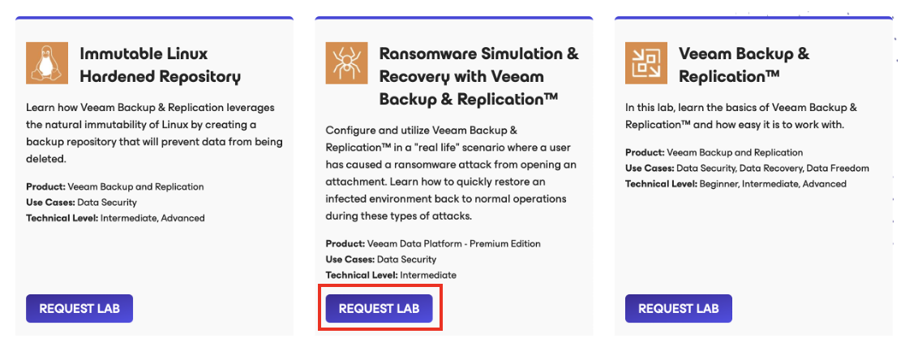Viewport: 905px width, 347px height.
Task: Open the Ransomware Simulation & Recovery title
Action: [479, 76]
